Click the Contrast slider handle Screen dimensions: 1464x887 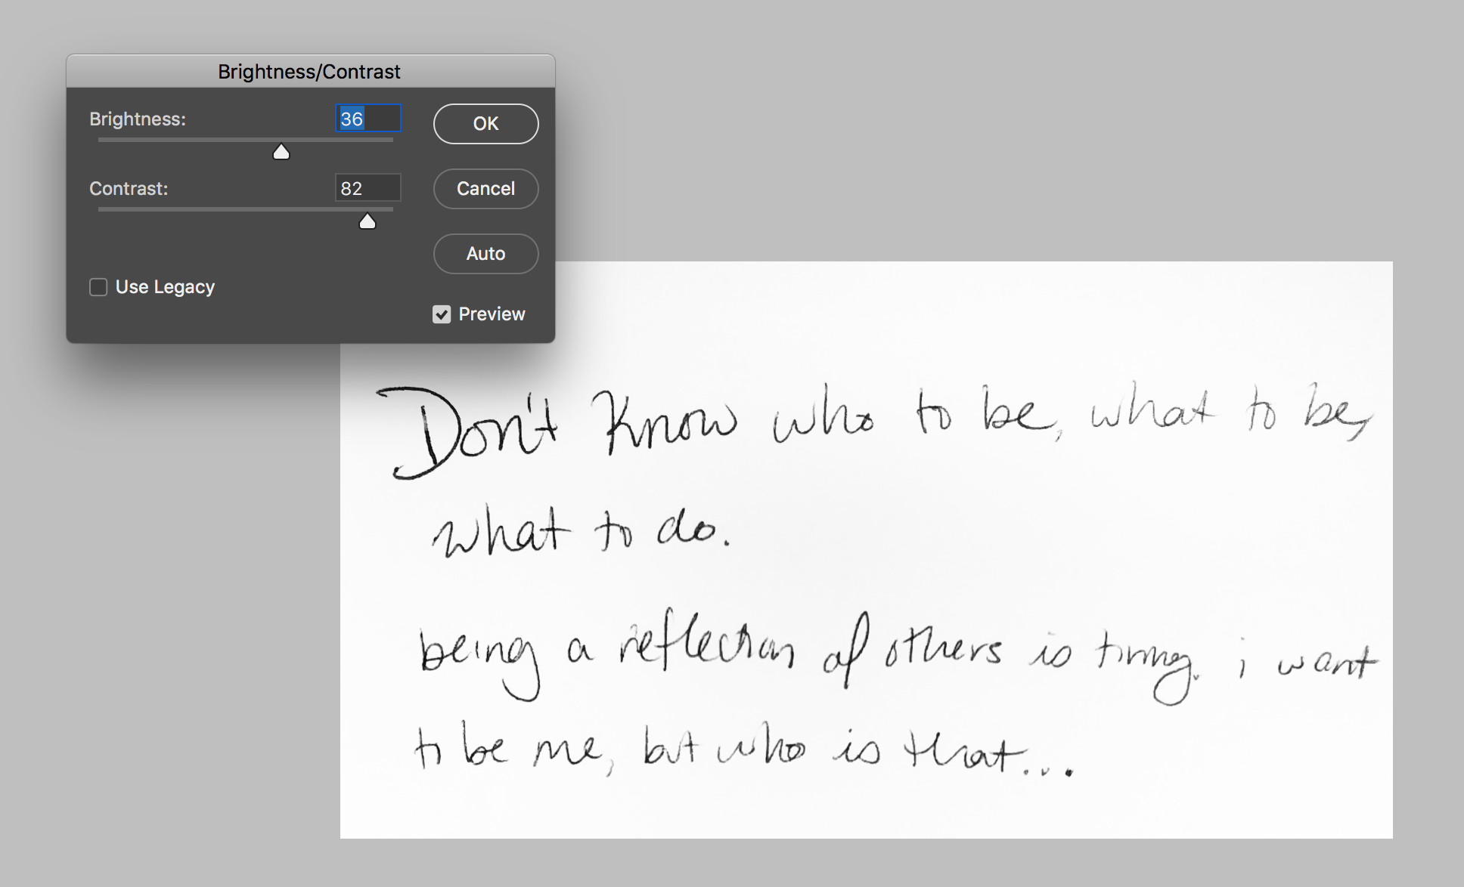(368, 222)
